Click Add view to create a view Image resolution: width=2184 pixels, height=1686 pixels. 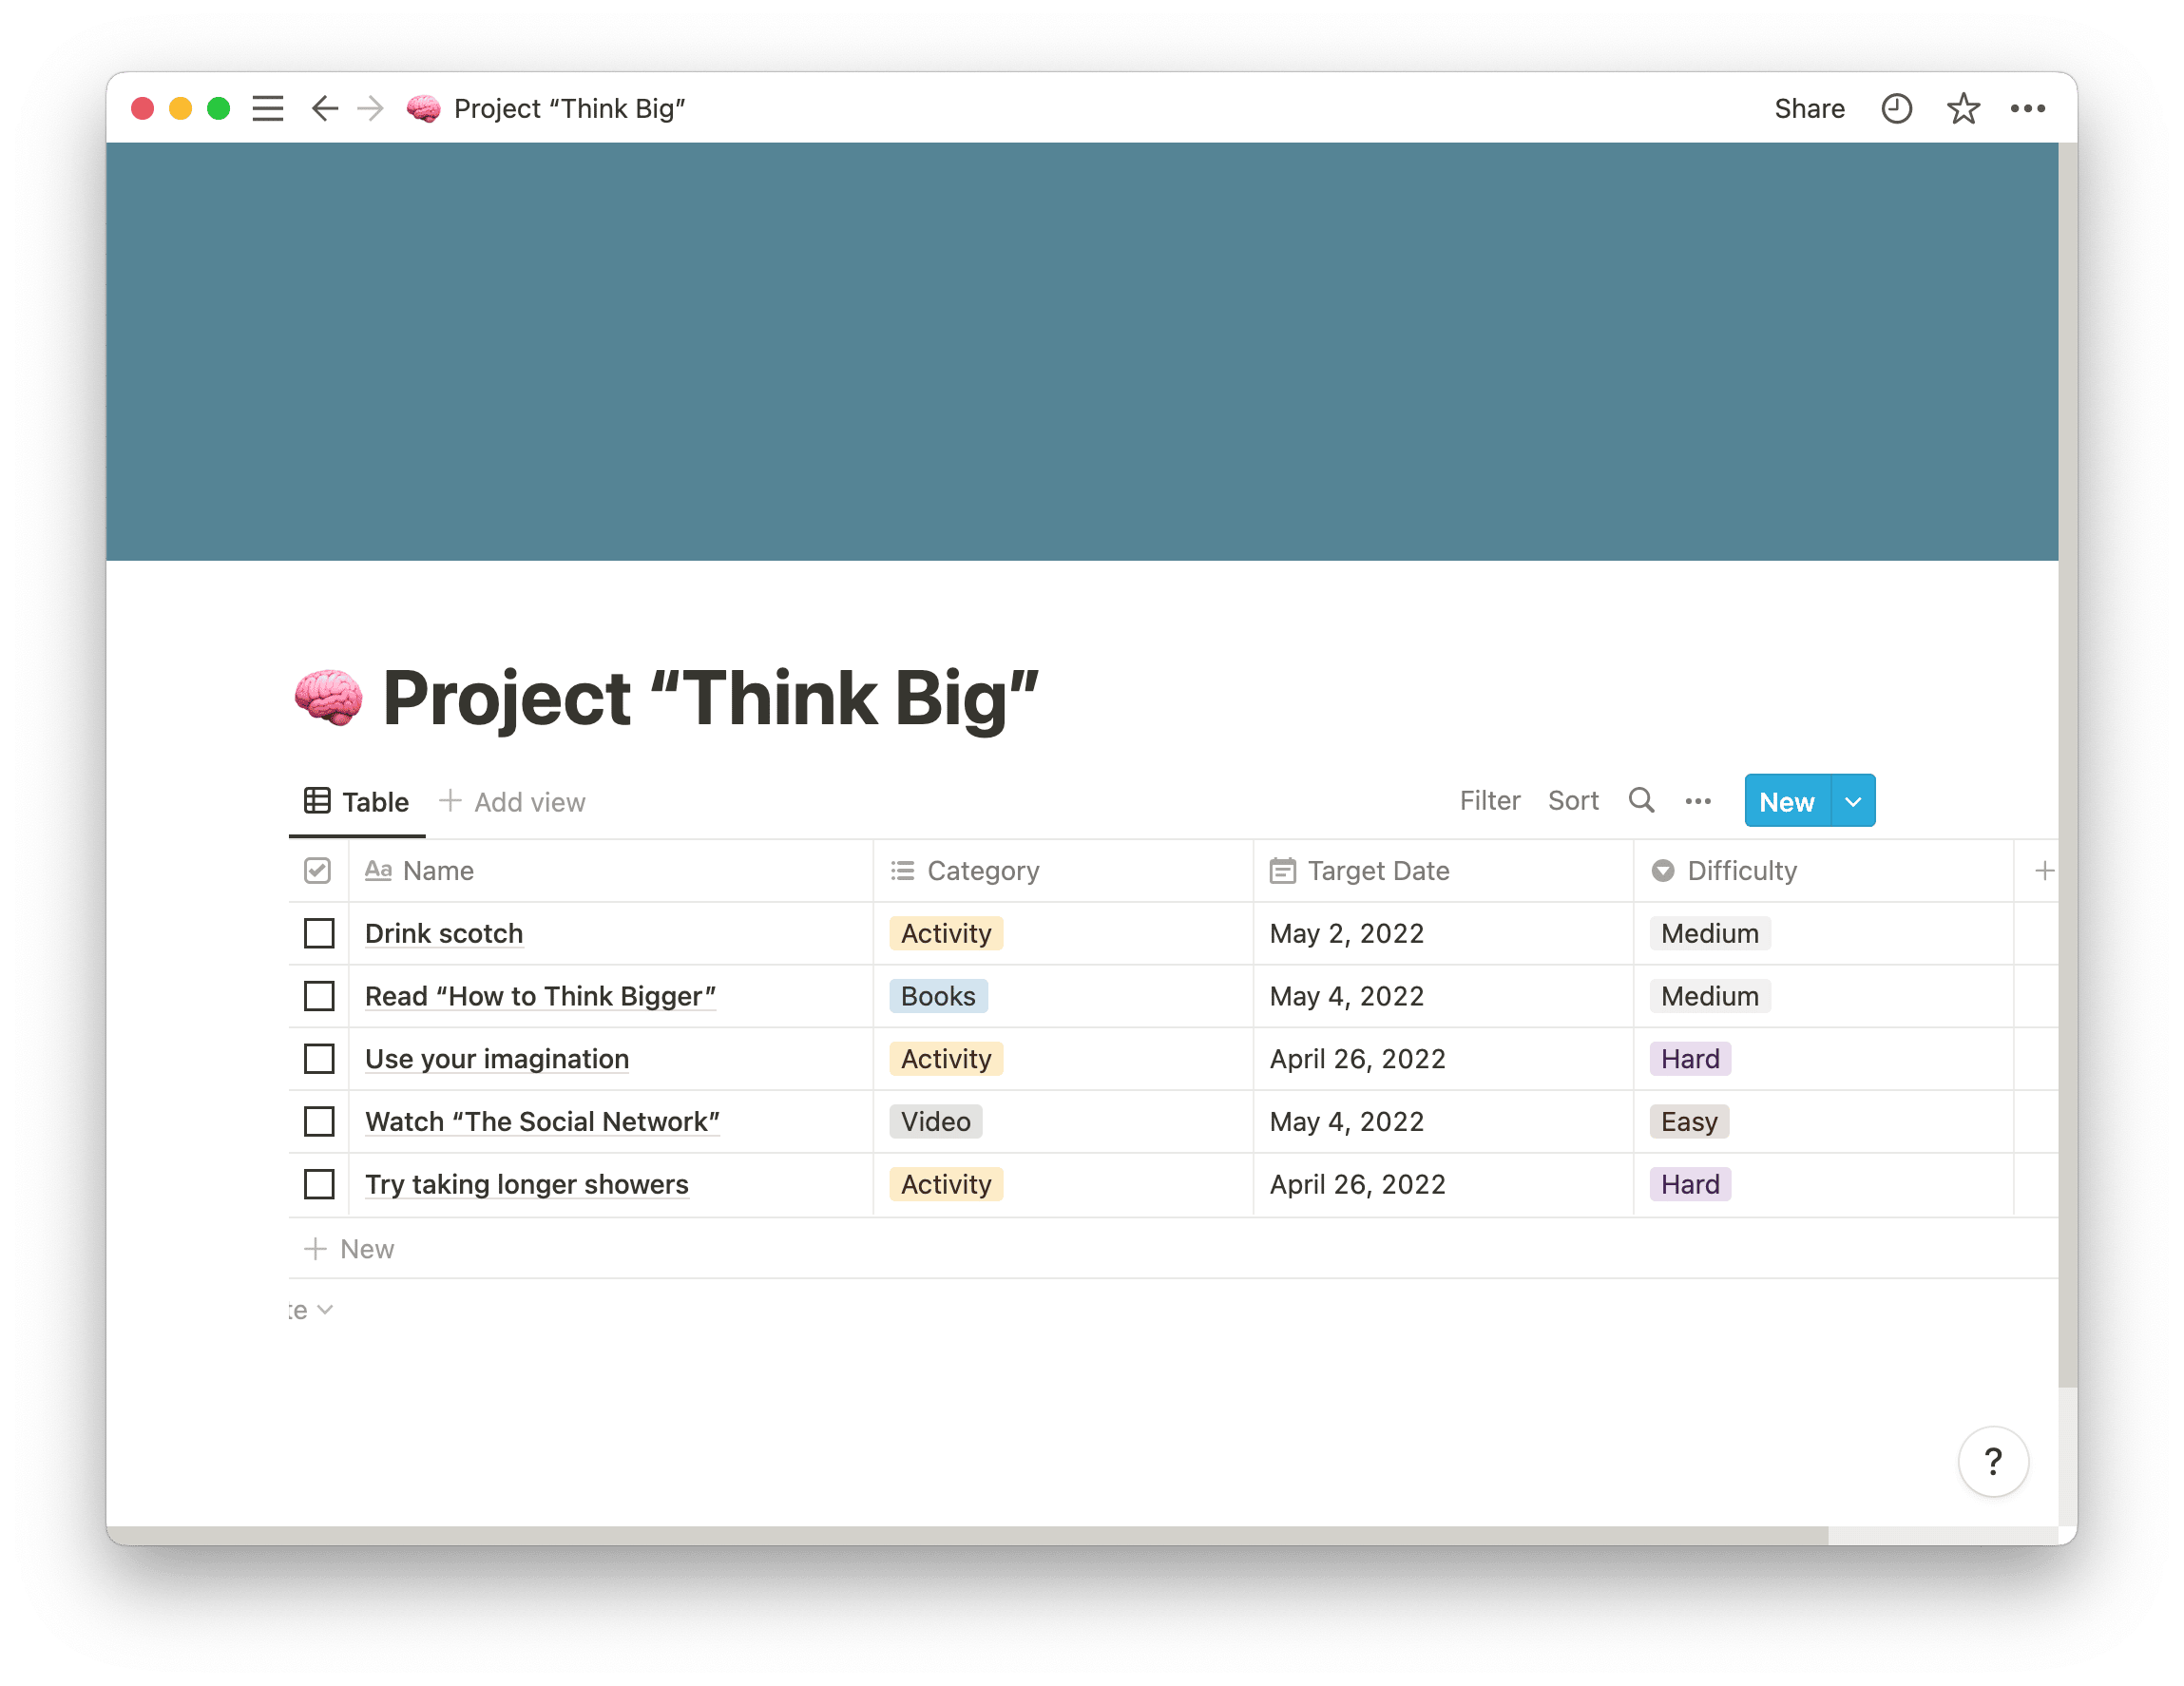[512, 801]
